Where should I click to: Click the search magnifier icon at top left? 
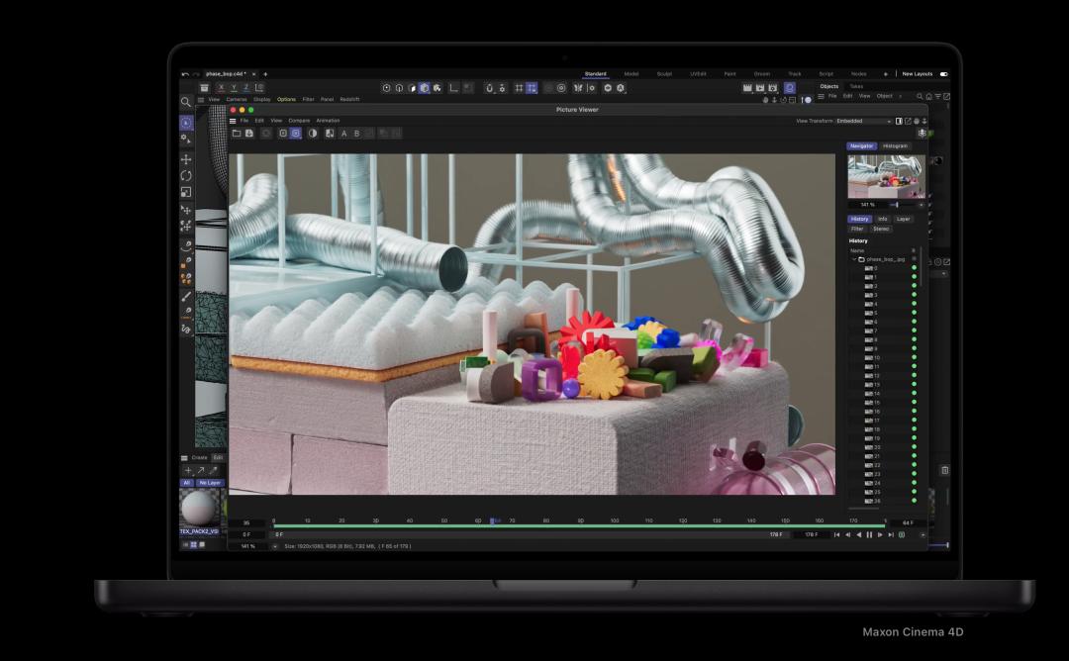tap(185, 101)
